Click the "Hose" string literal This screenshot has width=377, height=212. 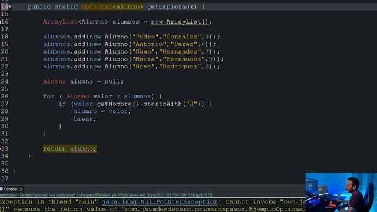pyautogui.click(x=143, y=67)
